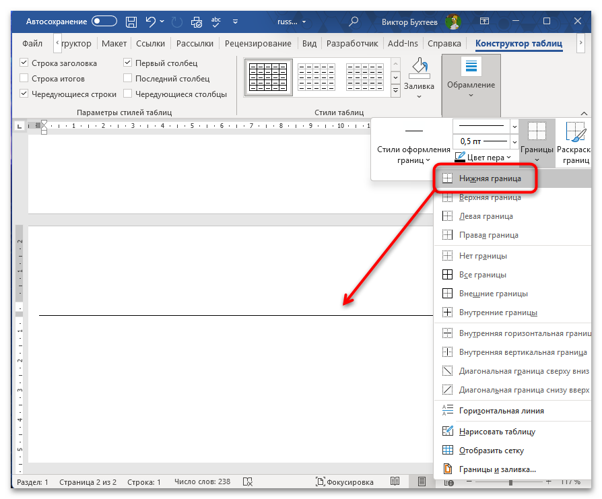Viewport: 602px width, 499px height.
Task: Run the abc spelling check icon
Action: point(216,22)
